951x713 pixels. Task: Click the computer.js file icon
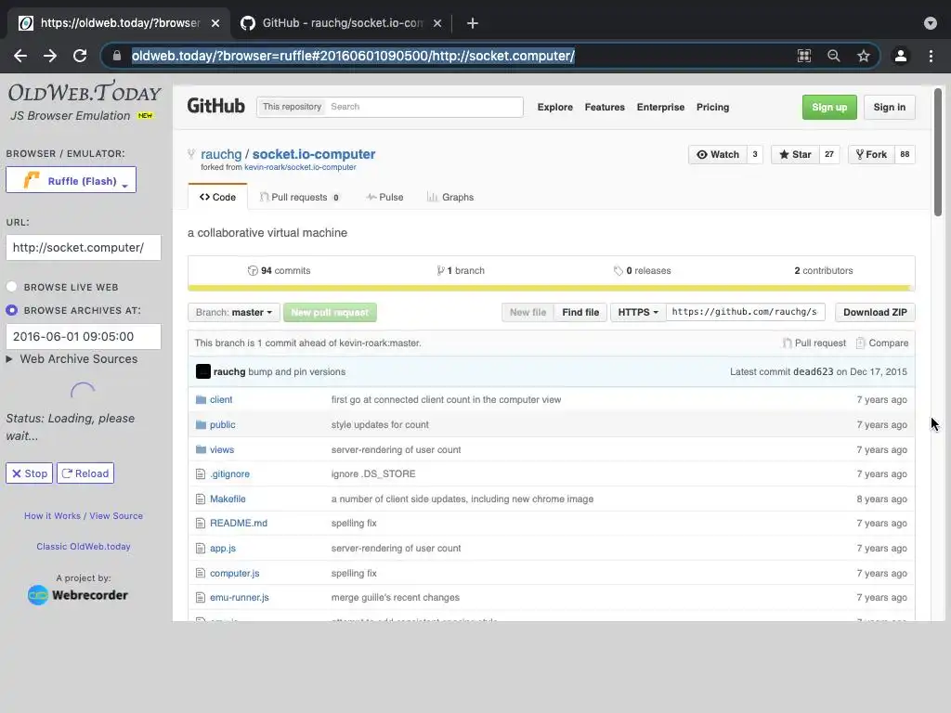tap(201, 573)
